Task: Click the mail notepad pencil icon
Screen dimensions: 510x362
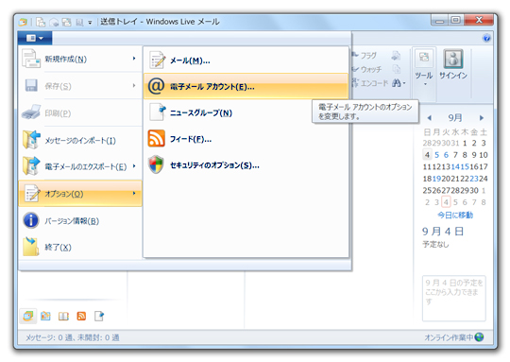Action: [x=158, y=60]
